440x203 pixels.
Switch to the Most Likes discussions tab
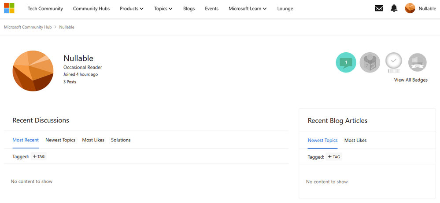click(93, 140)
